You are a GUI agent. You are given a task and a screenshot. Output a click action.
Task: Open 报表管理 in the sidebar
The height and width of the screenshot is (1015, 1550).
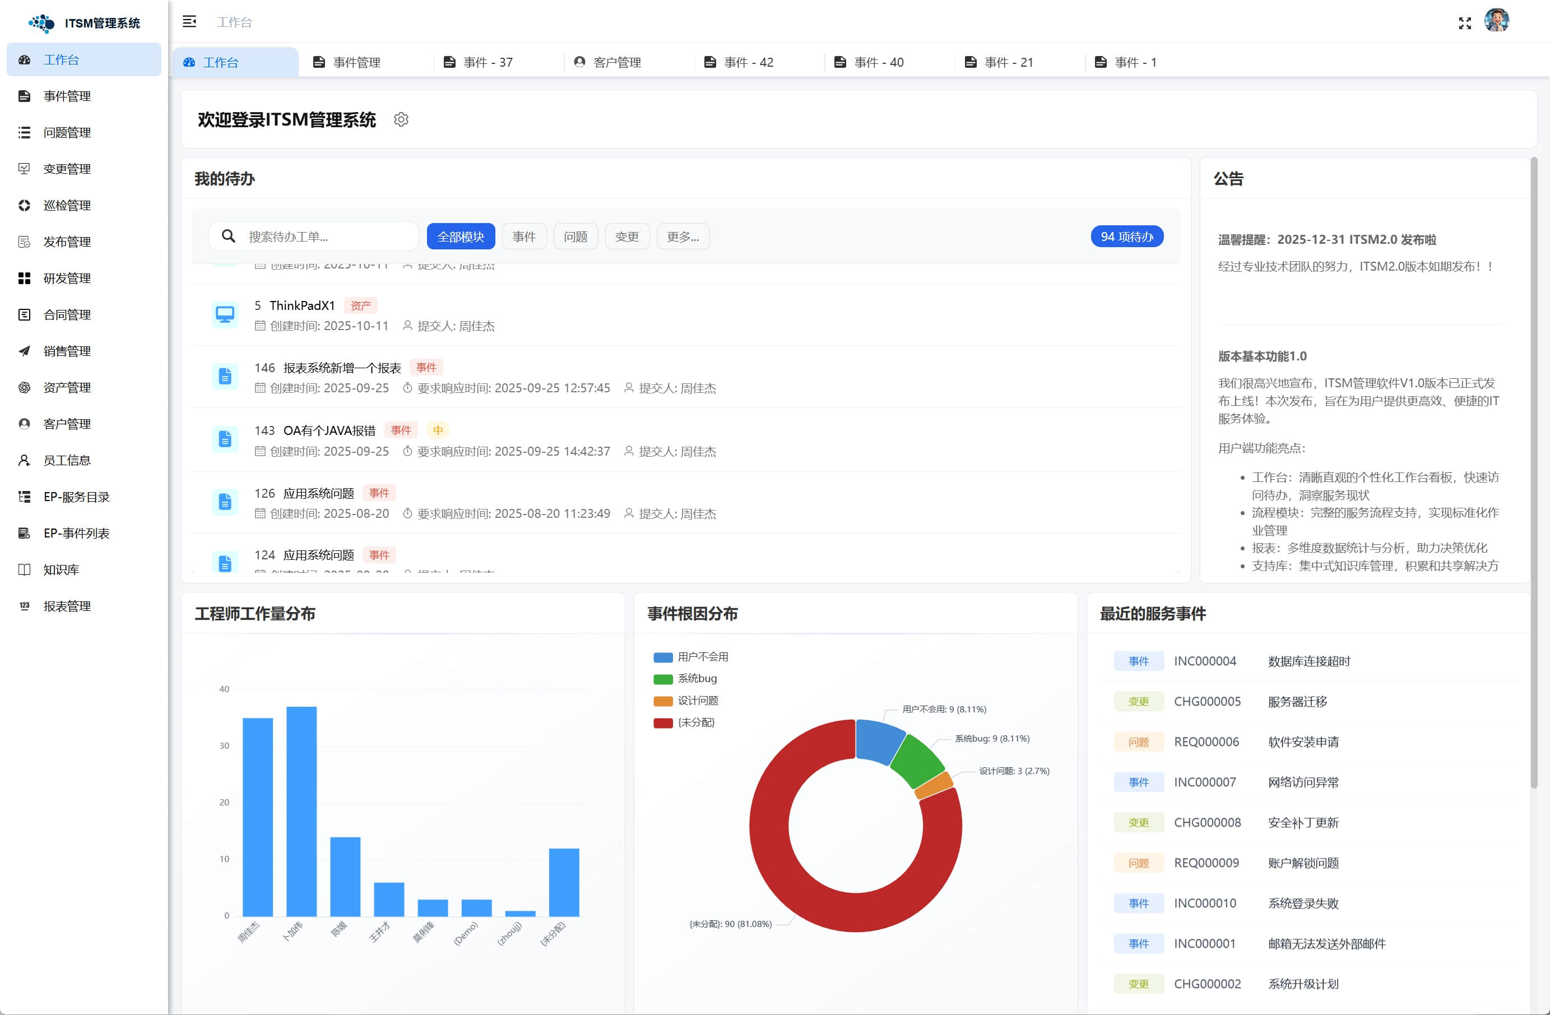pos(67,606)
